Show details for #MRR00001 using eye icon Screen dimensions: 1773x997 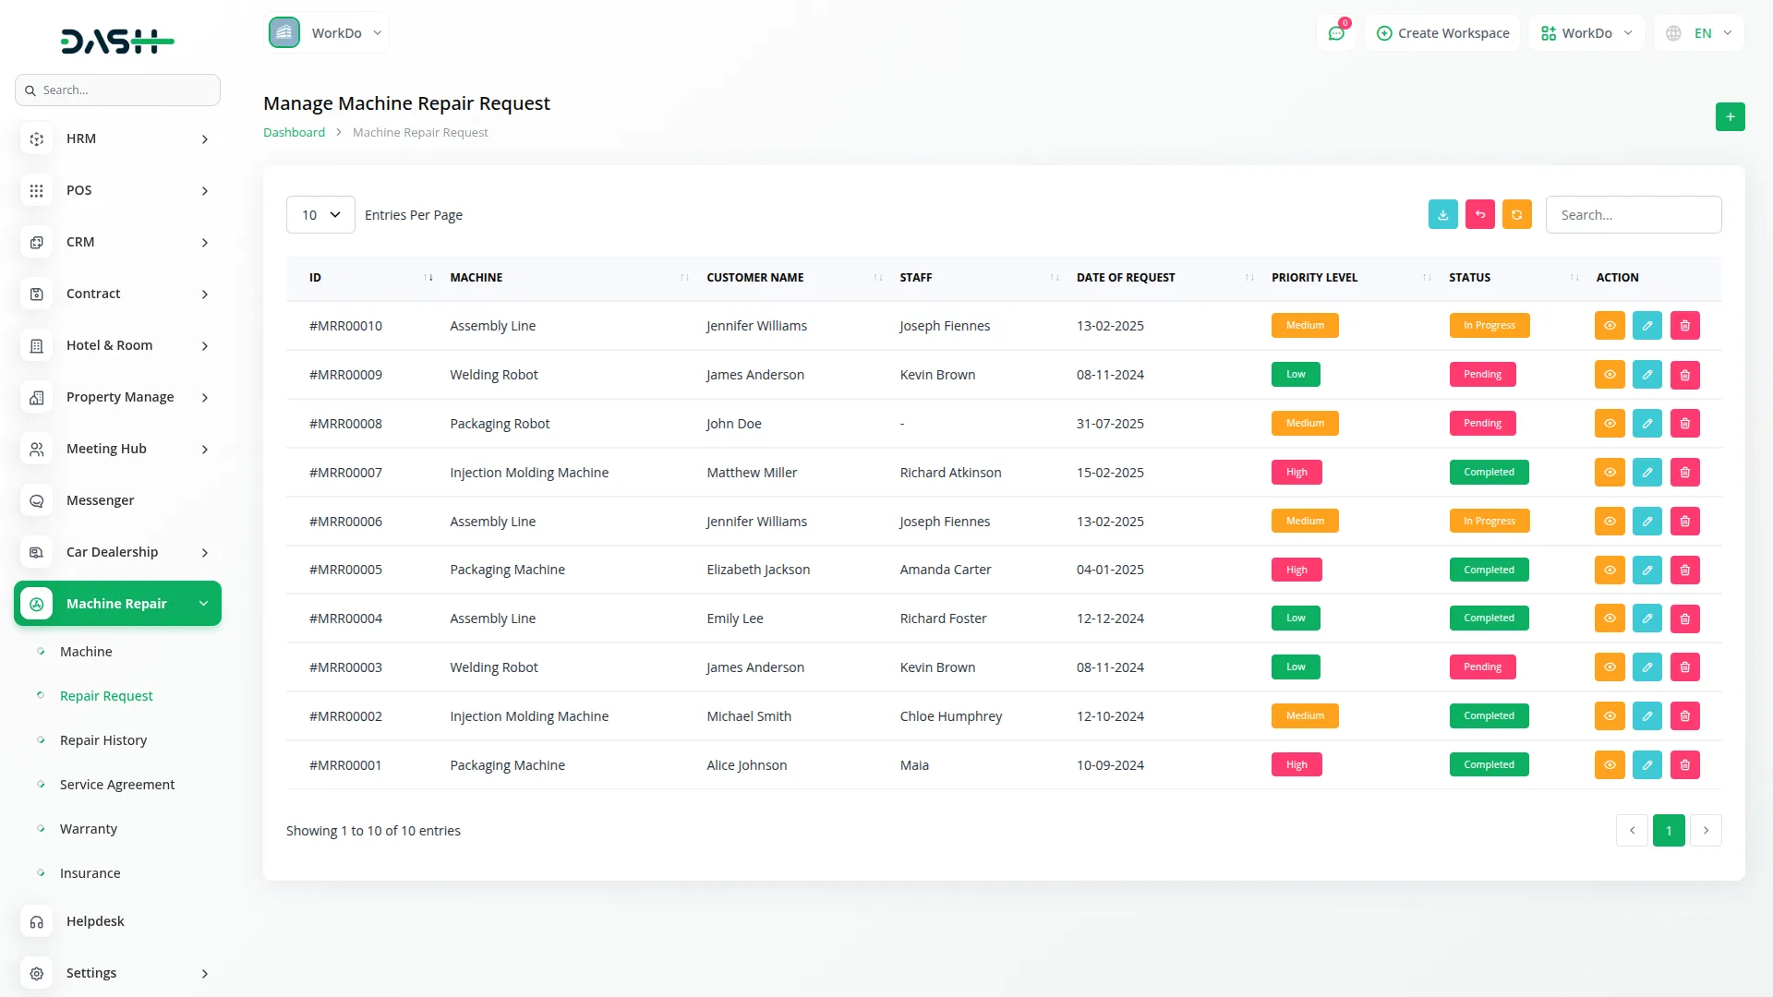[1610, 764]
